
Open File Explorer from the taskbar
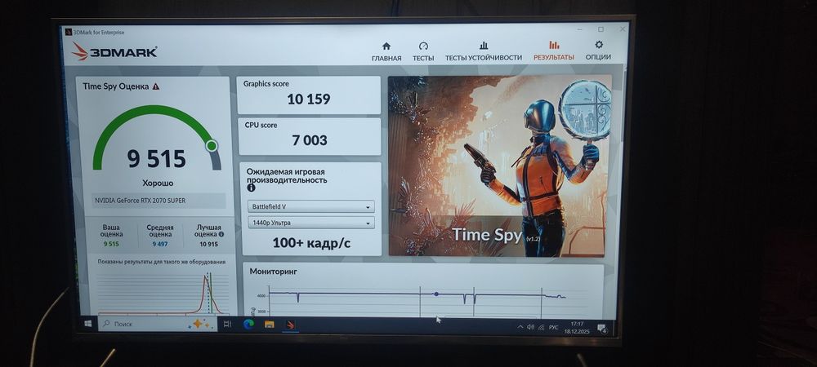pyautogui.click(x=270, y=325)
